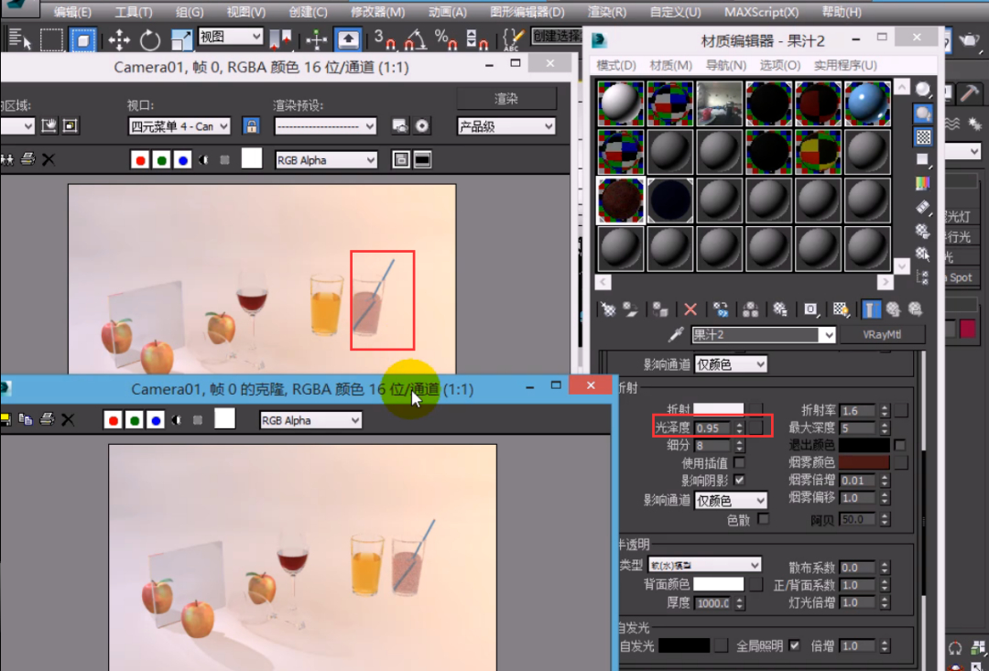Delete material using red X icon

click(690, 309)
